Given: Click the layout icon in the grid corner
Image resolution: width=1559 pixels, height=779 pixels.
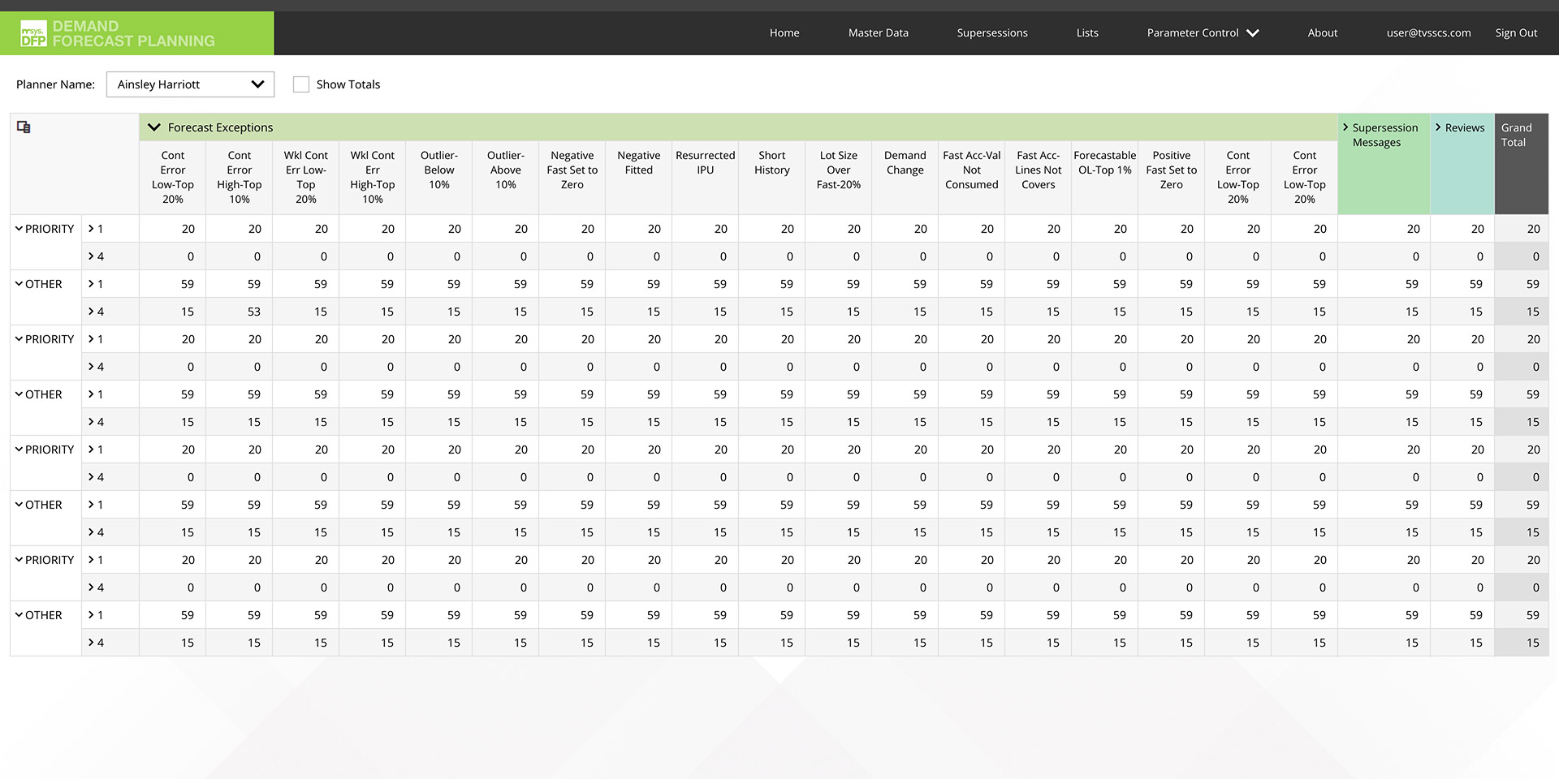Looking at the screenshot, I should pos(24,127).
